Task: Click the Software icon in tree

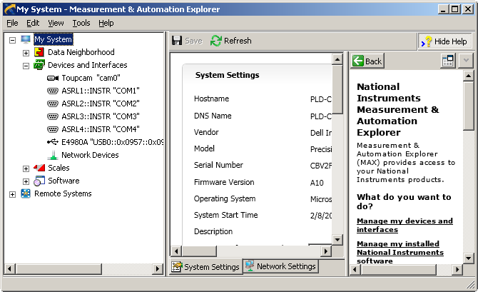Action: [39, 181]
